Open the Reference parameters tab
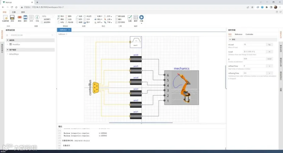Image resolution: width=283 pixels, height=153 pixels. (x=239, y=34)
